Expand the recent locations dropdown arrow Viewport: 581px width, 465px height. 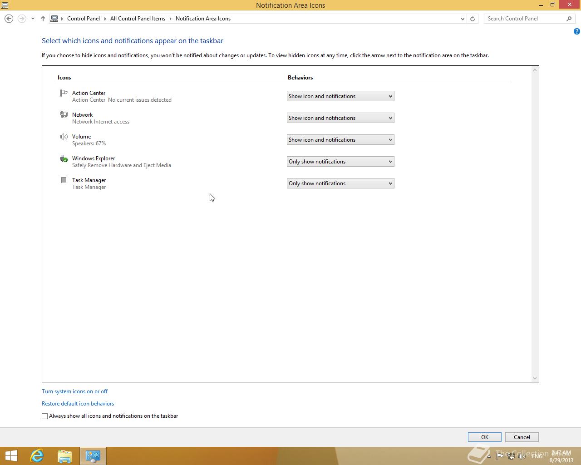point(33,19)
